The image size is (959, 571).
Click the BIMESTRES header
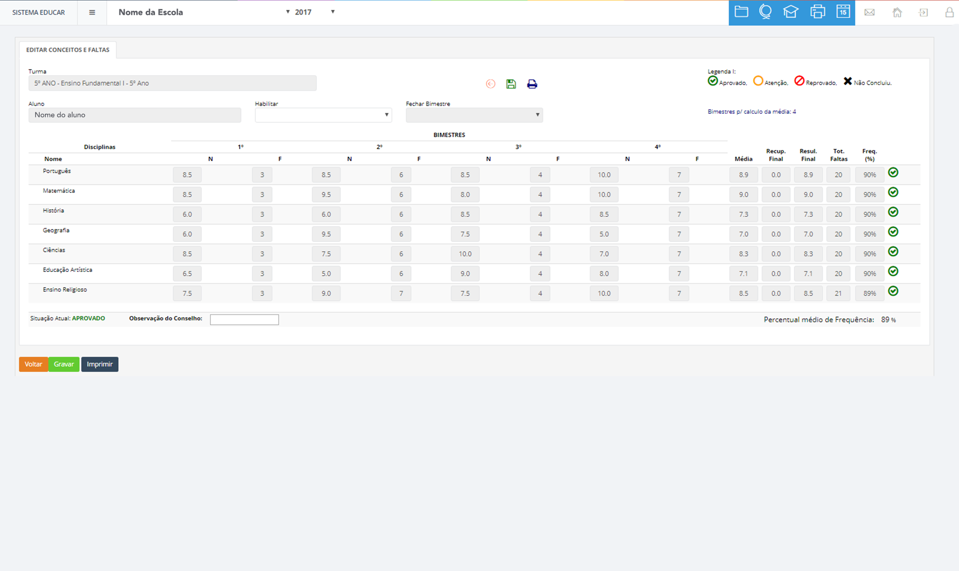pos(449,135)
